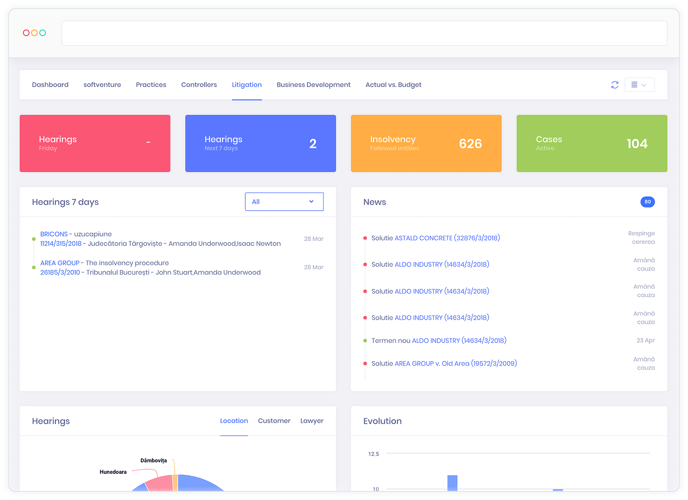Switch to the softventure tab
The image size is (688, 500).
tap(102, 85)
